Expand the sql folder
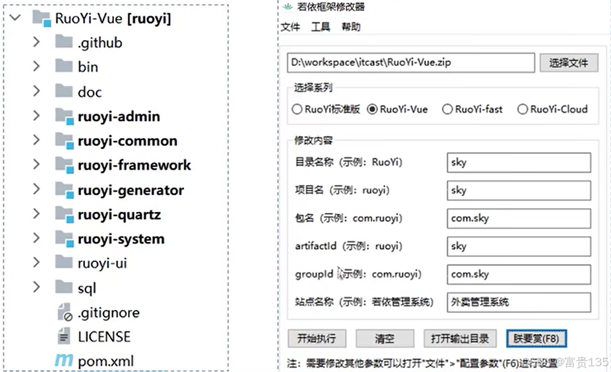The width and height of the screenshot is (611, 372). [36, 287]
